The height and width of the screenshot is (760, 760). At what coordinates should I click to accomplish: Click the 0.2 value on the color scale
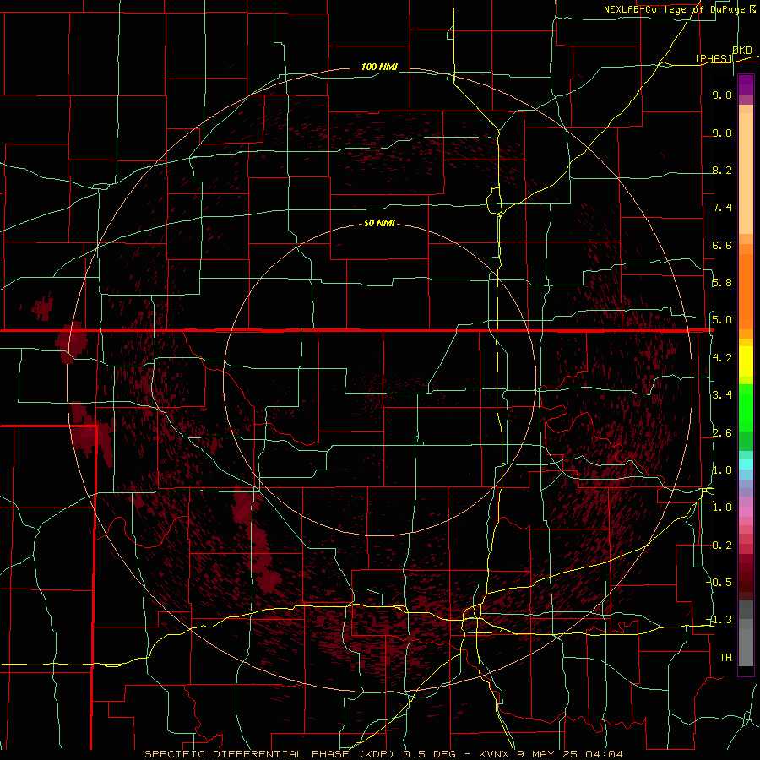[722, 546]
